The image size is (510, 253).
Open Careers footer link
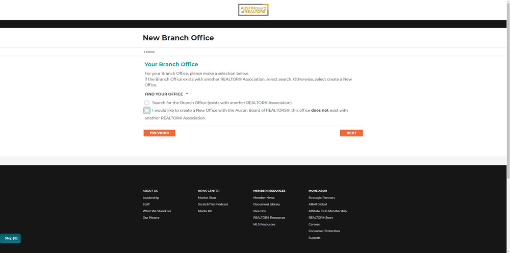pyautogui.click(x=314, y=224)
